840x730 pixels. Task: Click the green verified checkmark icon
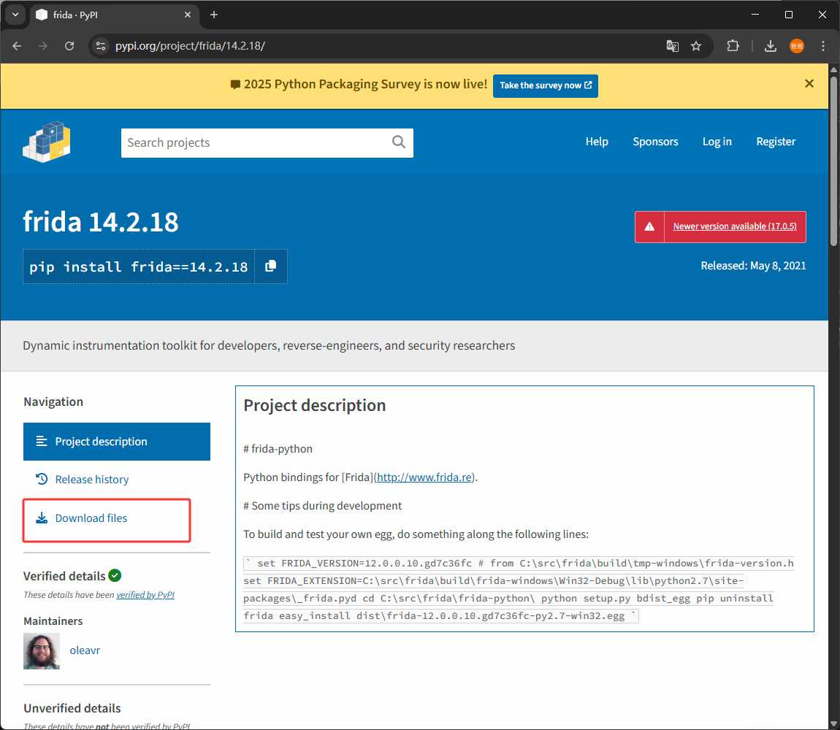pos(115,575)
